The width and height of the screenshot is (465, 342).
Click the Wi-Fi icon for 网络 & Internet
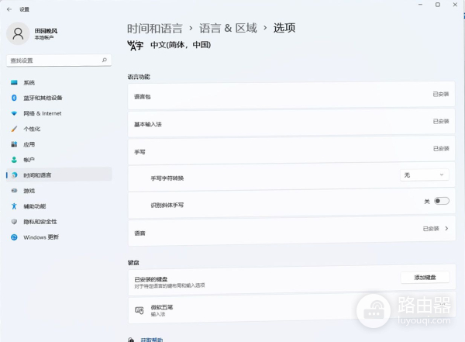point(14,113)
